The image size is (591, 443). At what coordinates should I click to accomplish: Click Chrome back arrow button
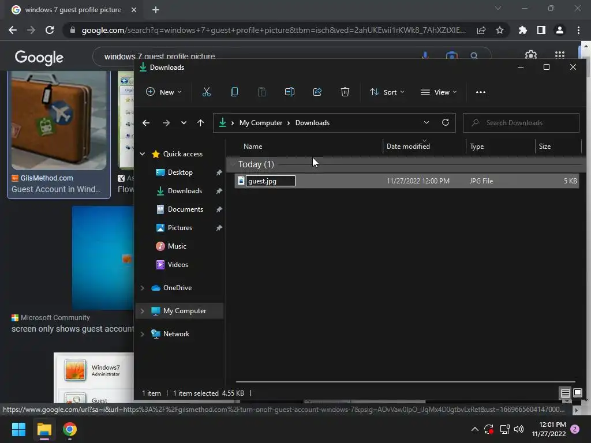click(x=13, y=30)
